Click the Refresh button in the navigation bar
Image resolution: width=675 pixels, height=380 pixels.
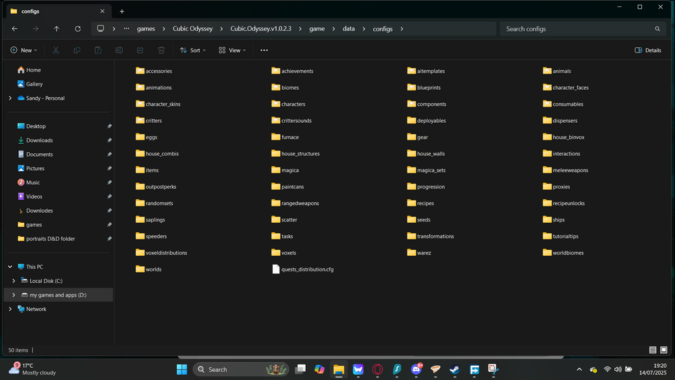click(x=78, y=29)
